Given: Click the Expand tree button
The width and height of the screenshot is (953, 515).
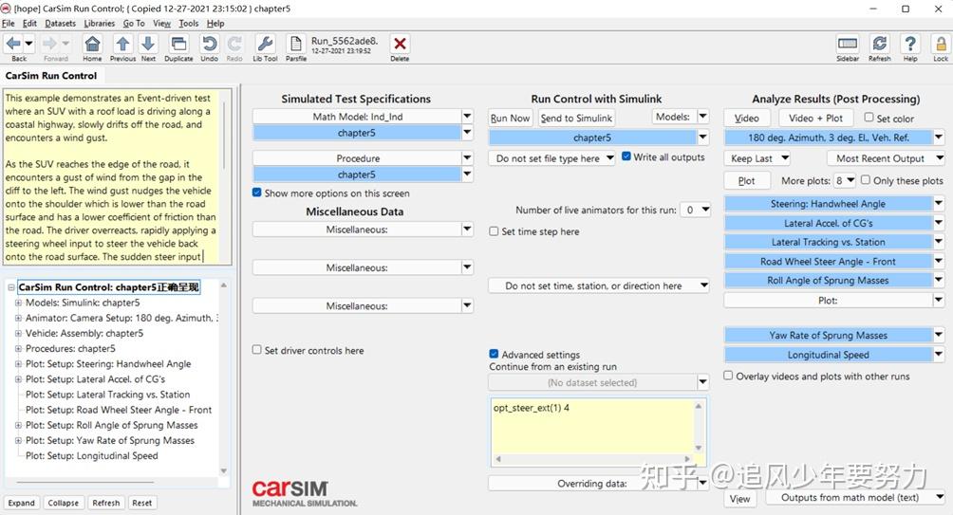Looking at the screenshot, I should tap(21, 503).
